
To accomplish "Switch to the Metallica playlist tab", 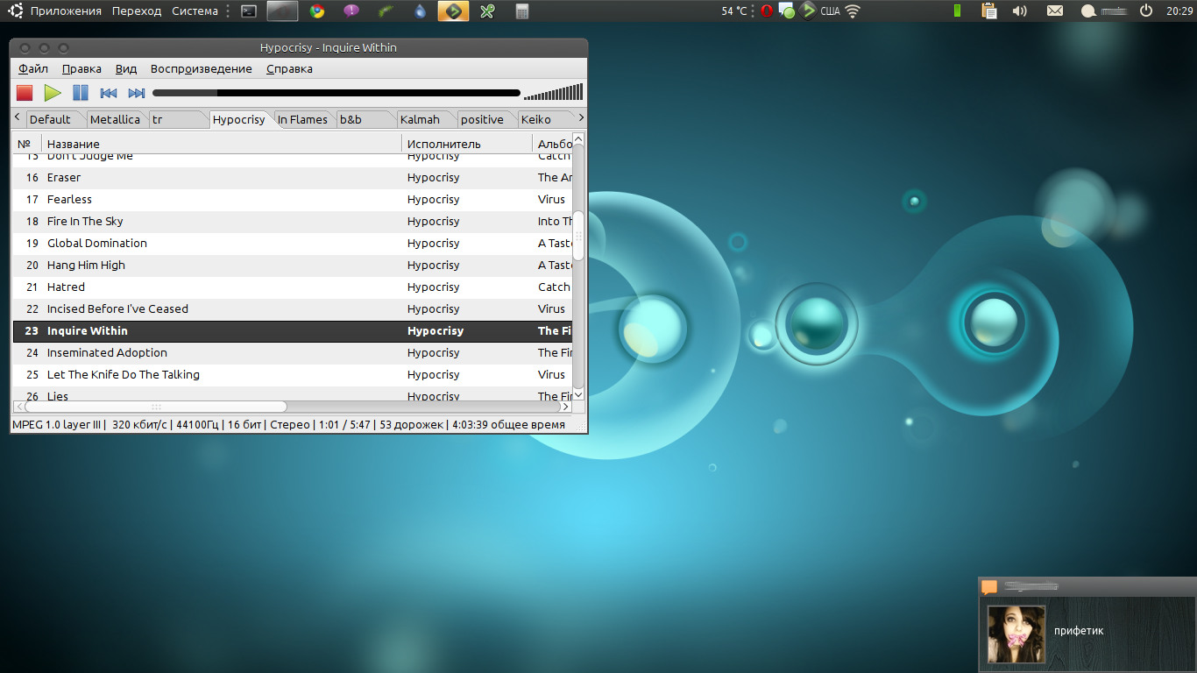I will [115, 119].
